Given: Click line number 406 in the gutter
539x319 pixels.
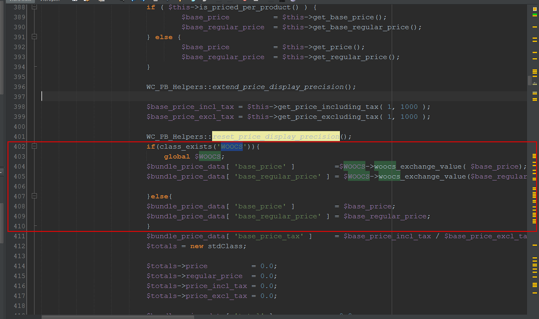Looking at the screenshot, I should [19, 187].
